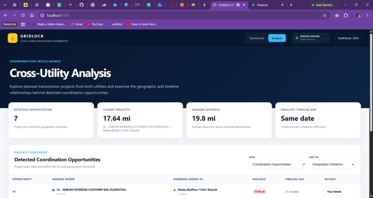Click the Ask Gemini button
Viewport: 373px width, 198px height.
(322, 5)
